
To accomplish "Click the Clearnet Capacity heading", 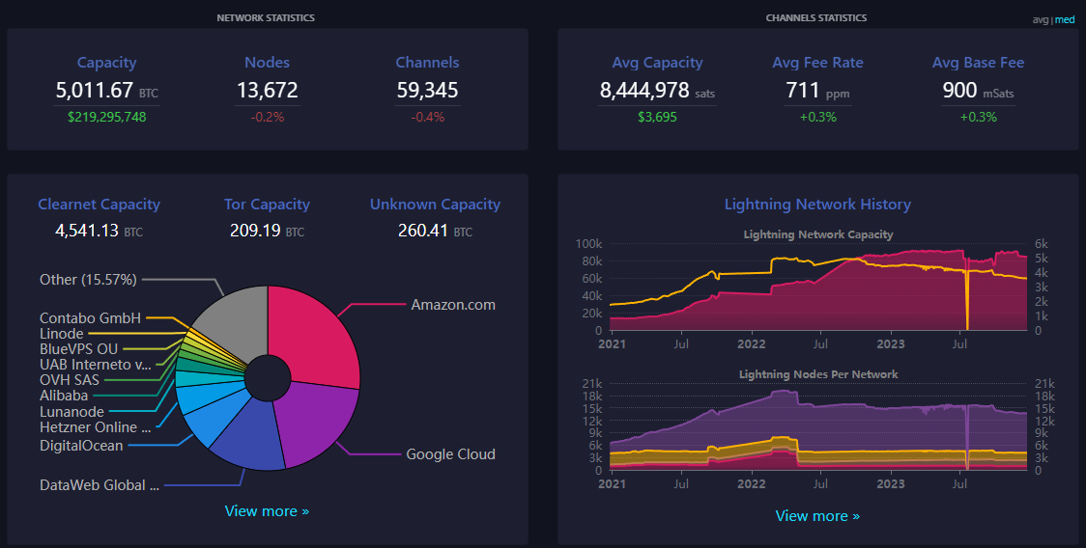I will click(99, 205).
